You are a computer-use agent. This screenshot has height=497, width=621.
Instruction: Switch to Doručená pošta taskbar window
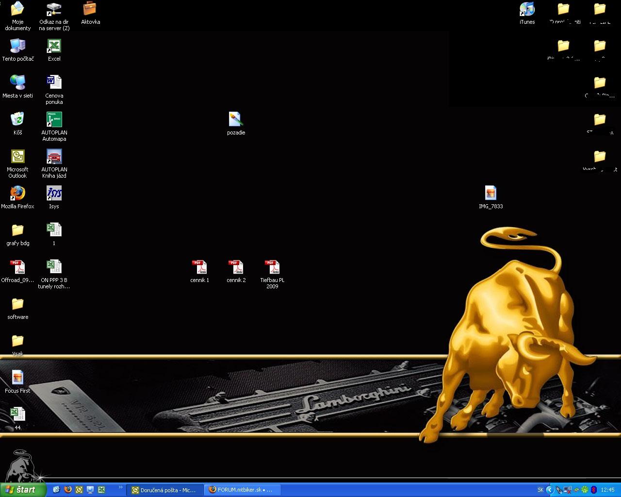(x=164, y=490)
